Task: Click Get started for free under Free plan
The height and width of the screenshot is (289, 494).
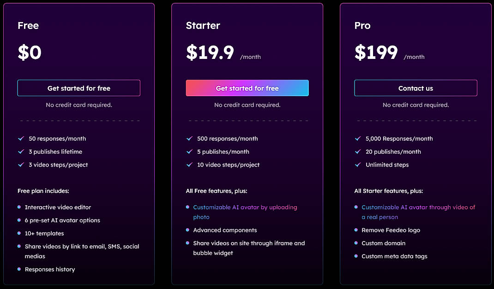Action: pos(78,88)
